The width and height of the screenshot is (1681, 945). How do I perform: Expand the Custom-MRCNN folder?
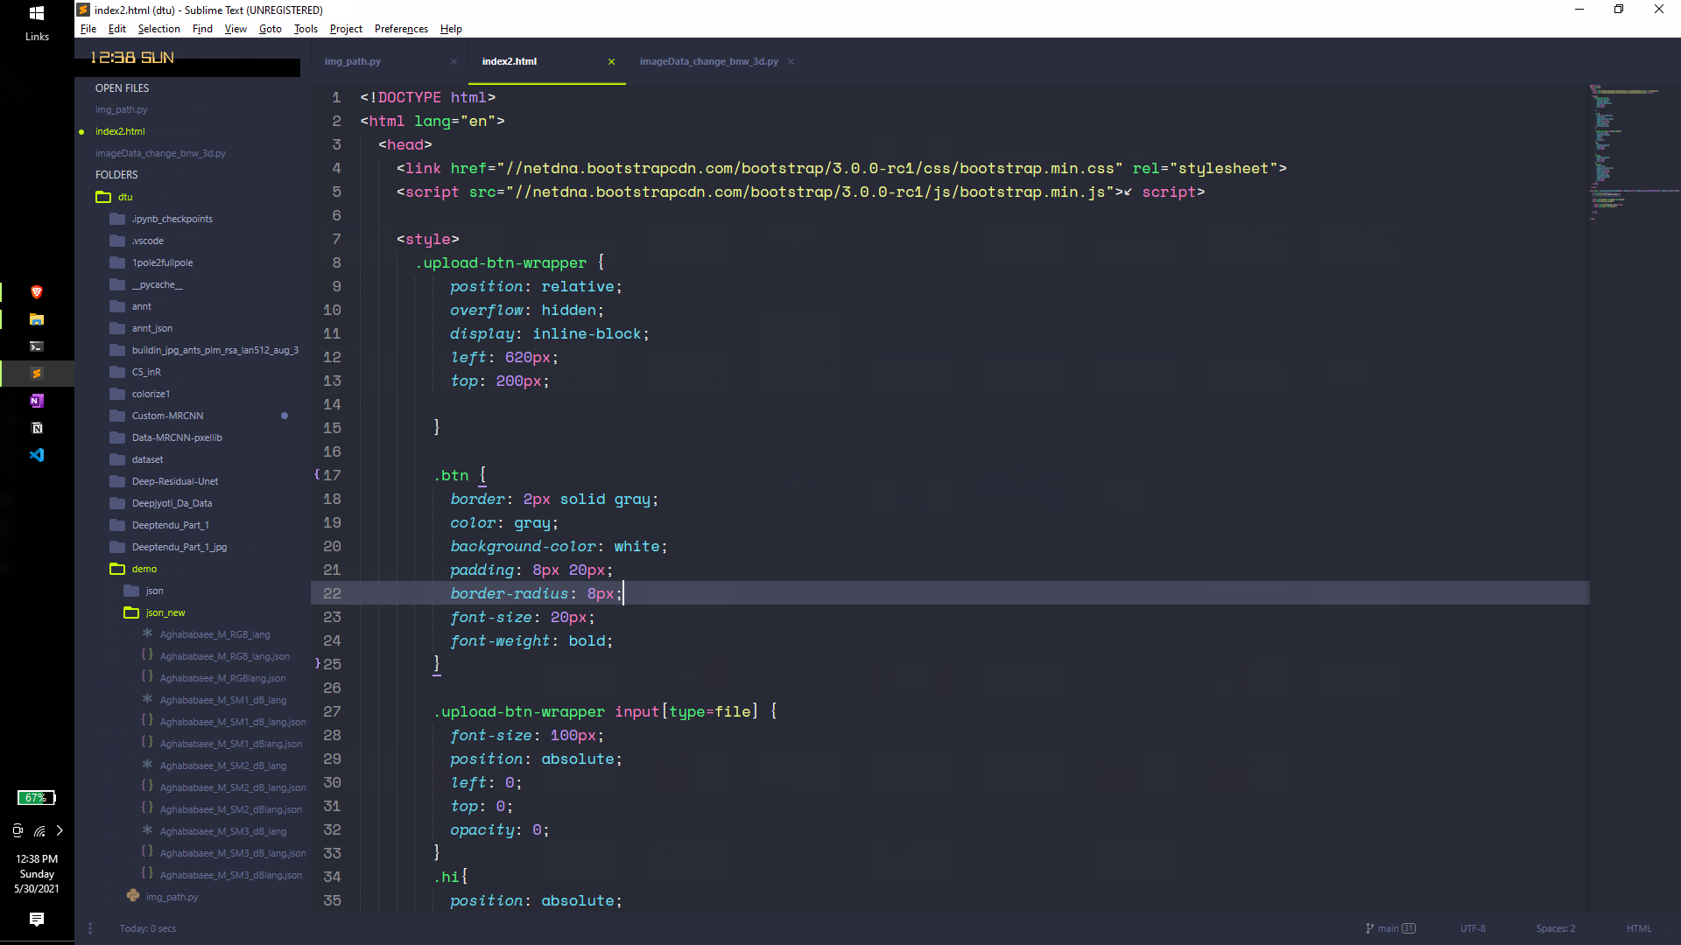coord(117,416)
